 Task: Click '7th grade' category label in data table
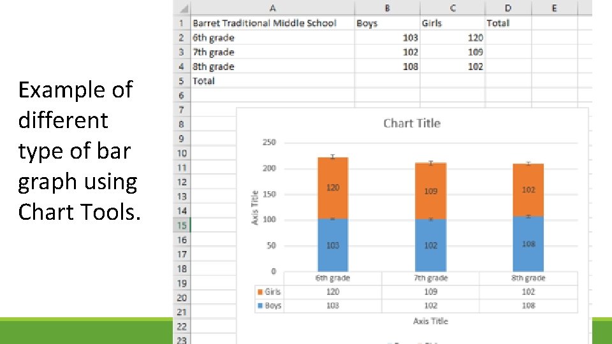click(x=430, y=278)
